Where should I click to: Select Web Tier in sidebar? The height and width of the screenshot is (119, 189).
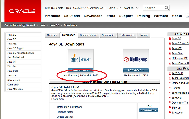tap(23, 66)
